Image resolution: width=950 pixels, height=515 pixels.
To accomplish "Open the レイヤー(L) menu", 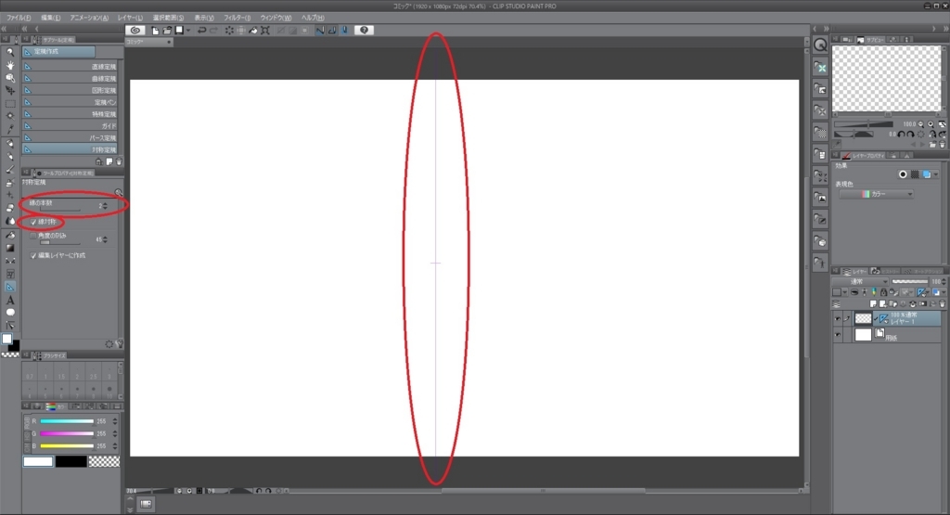I will 130,19.
